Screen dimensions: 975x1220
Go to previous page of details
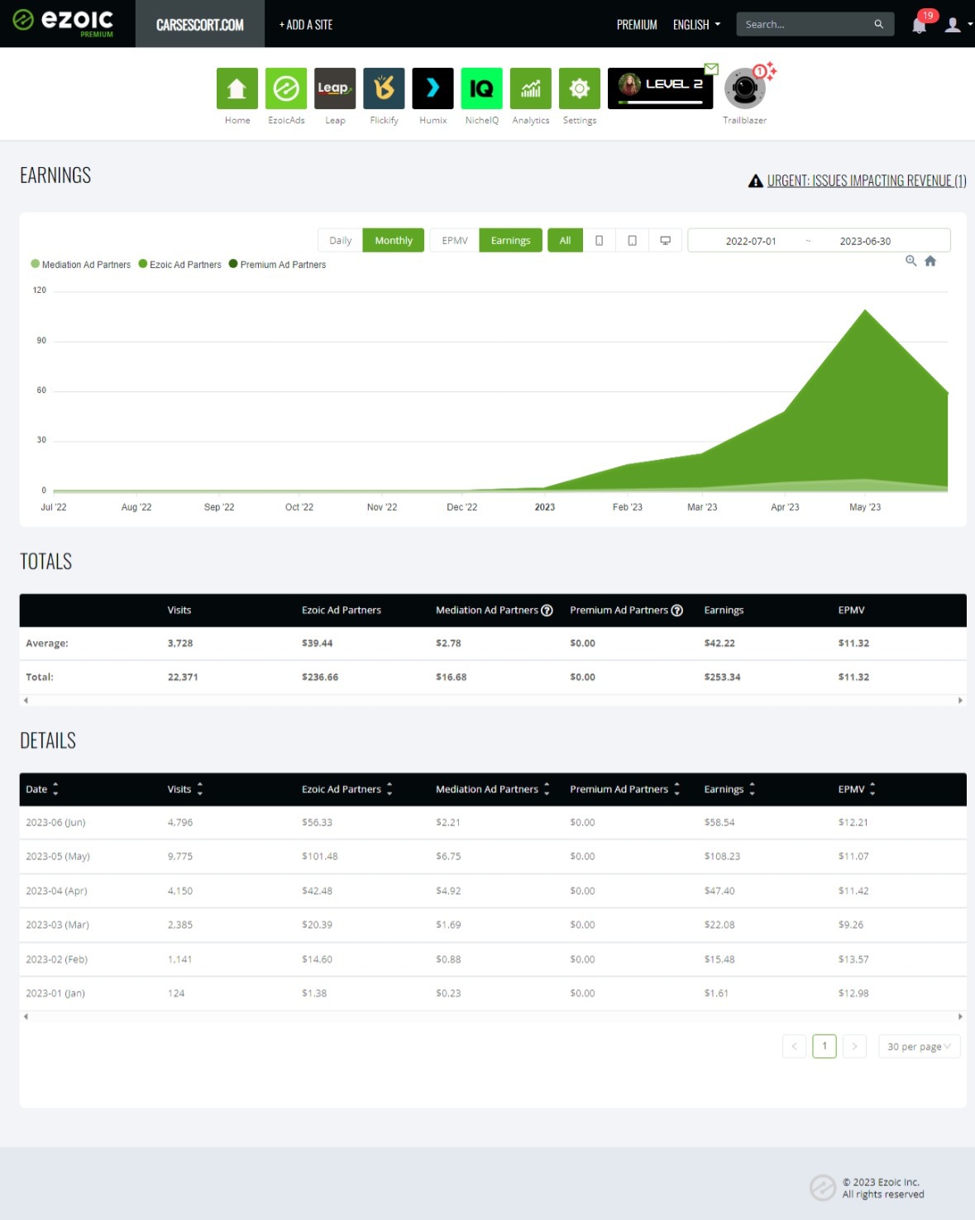(795, 1046)
